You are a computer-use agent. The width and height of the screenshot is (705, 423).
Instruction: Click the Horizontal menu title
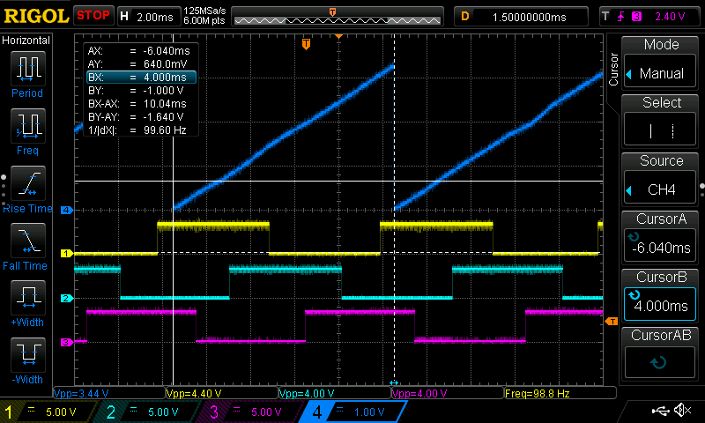[x=26, y=41]
